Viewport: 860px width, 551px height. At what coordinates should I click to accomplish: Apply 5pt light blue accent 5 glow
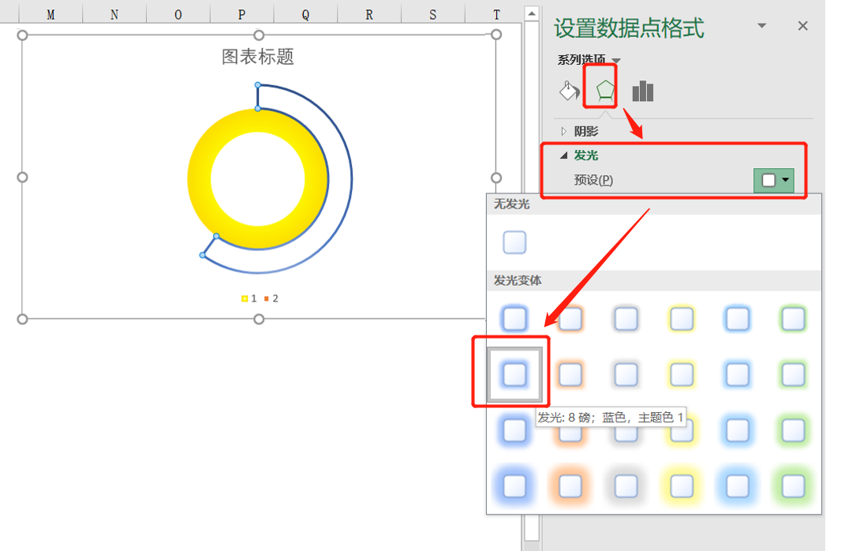pyautogui.click(x=737, y=318)
